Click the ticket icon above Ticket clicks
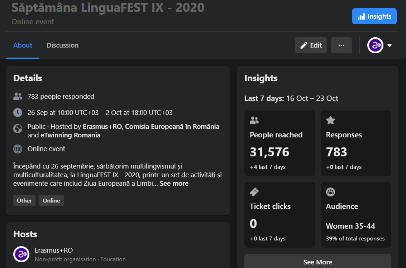406x268 pixels. coord(254,192)
